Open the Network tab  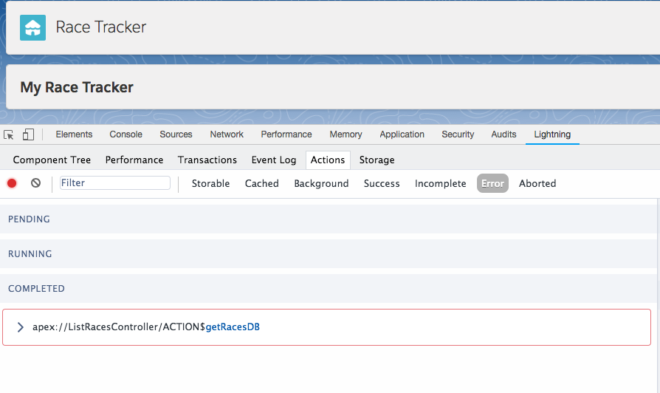(227, 134)
